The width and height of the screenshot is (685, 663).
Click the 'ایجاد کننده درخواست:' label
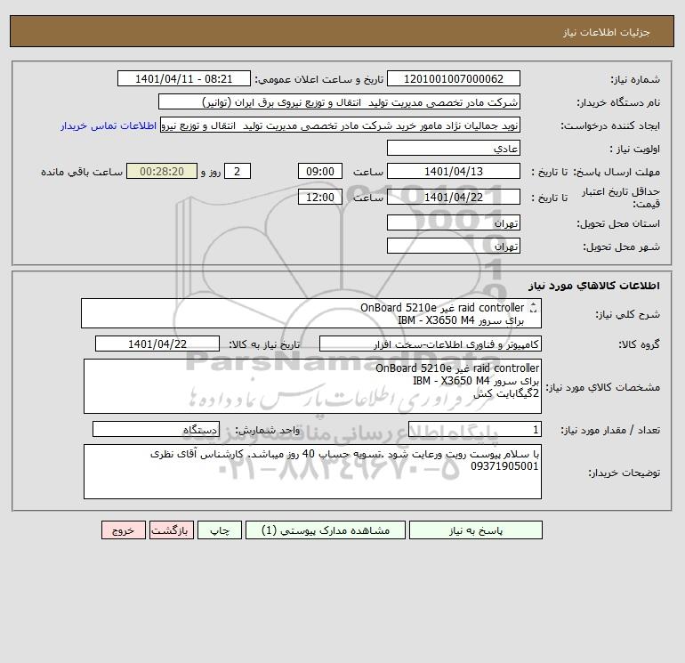610,126
